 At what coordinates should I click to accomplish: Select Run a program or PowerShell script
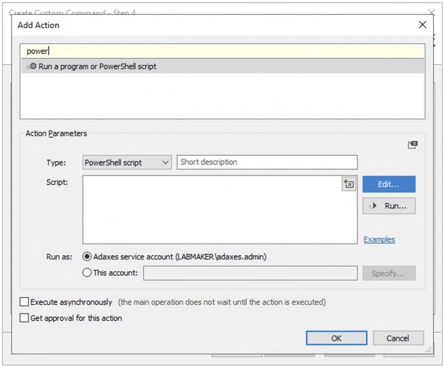pos(222,66)
